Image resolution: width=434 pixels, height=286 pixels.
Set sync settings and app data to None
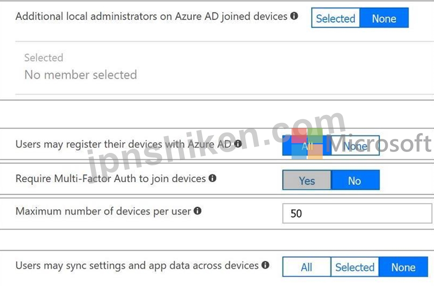coord(403,267)
